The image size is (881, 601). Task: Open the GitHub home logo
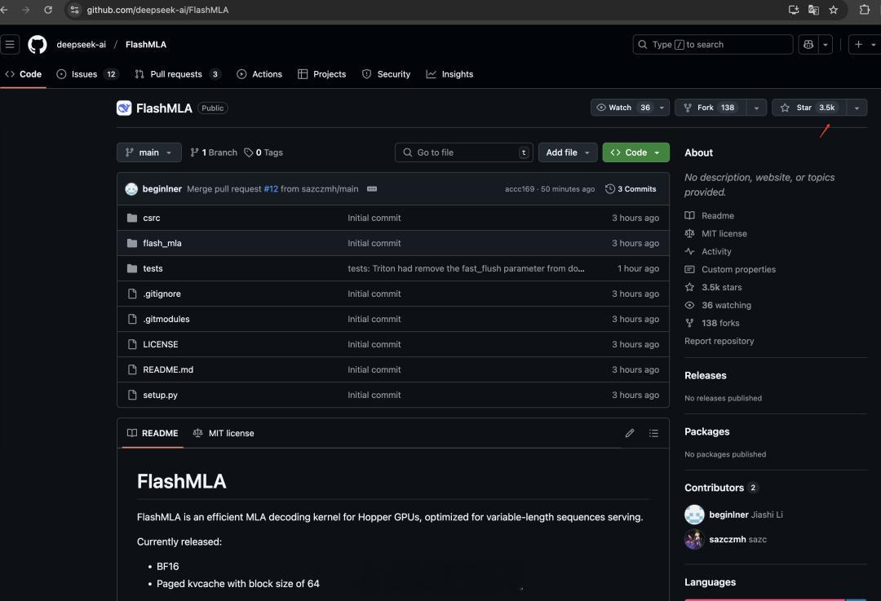pyautogui.click(x=38, y=44)
